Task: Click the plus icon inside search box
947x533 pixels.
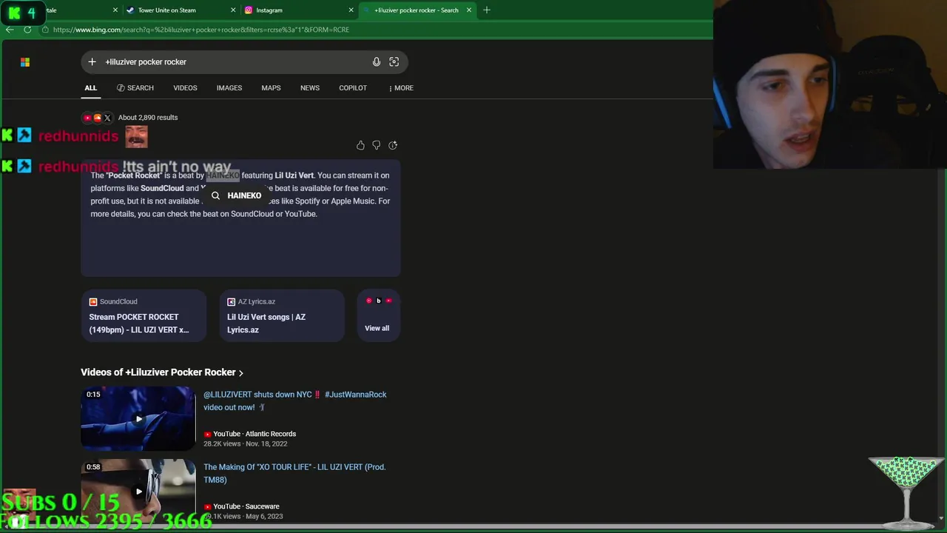Action: (x=92, y=62)
